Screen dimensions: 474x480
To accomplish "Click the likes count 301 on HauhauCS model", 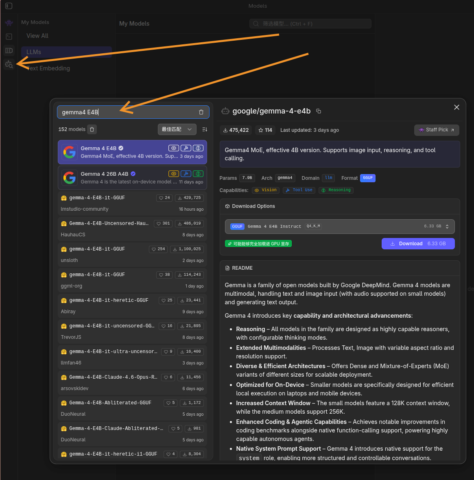I will [163, 223].
